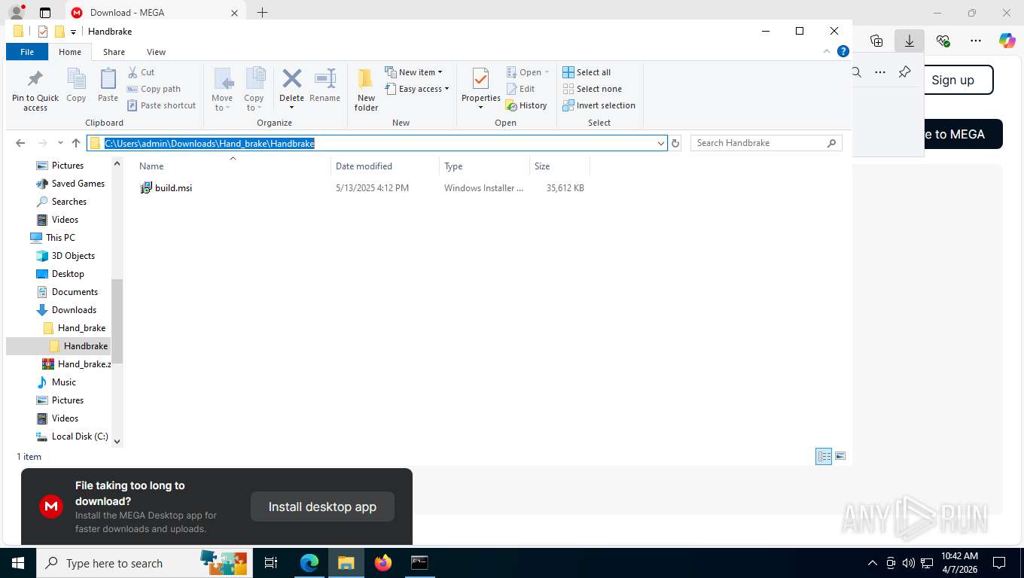This screenshot has width=1024, height=578.
Task: Select Hand_brake folder in tree
Action: pyautogui.click(x=75, y=328)
